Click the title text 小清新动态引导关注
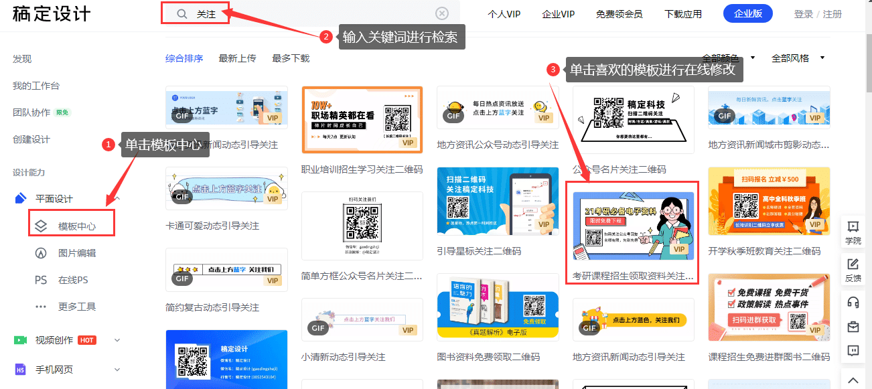The width and height of the screenshot is (872, 389). tap(344, 357)
